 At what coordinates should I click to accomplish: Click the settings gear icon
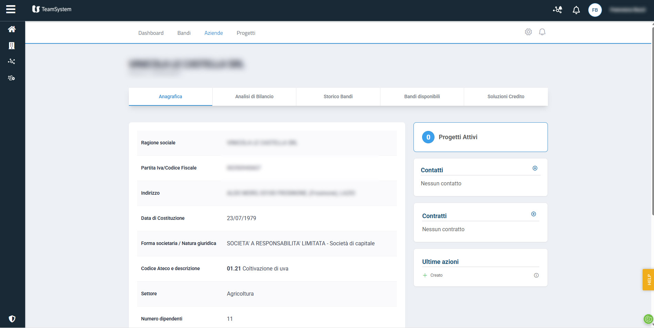(x=528, y=32)
